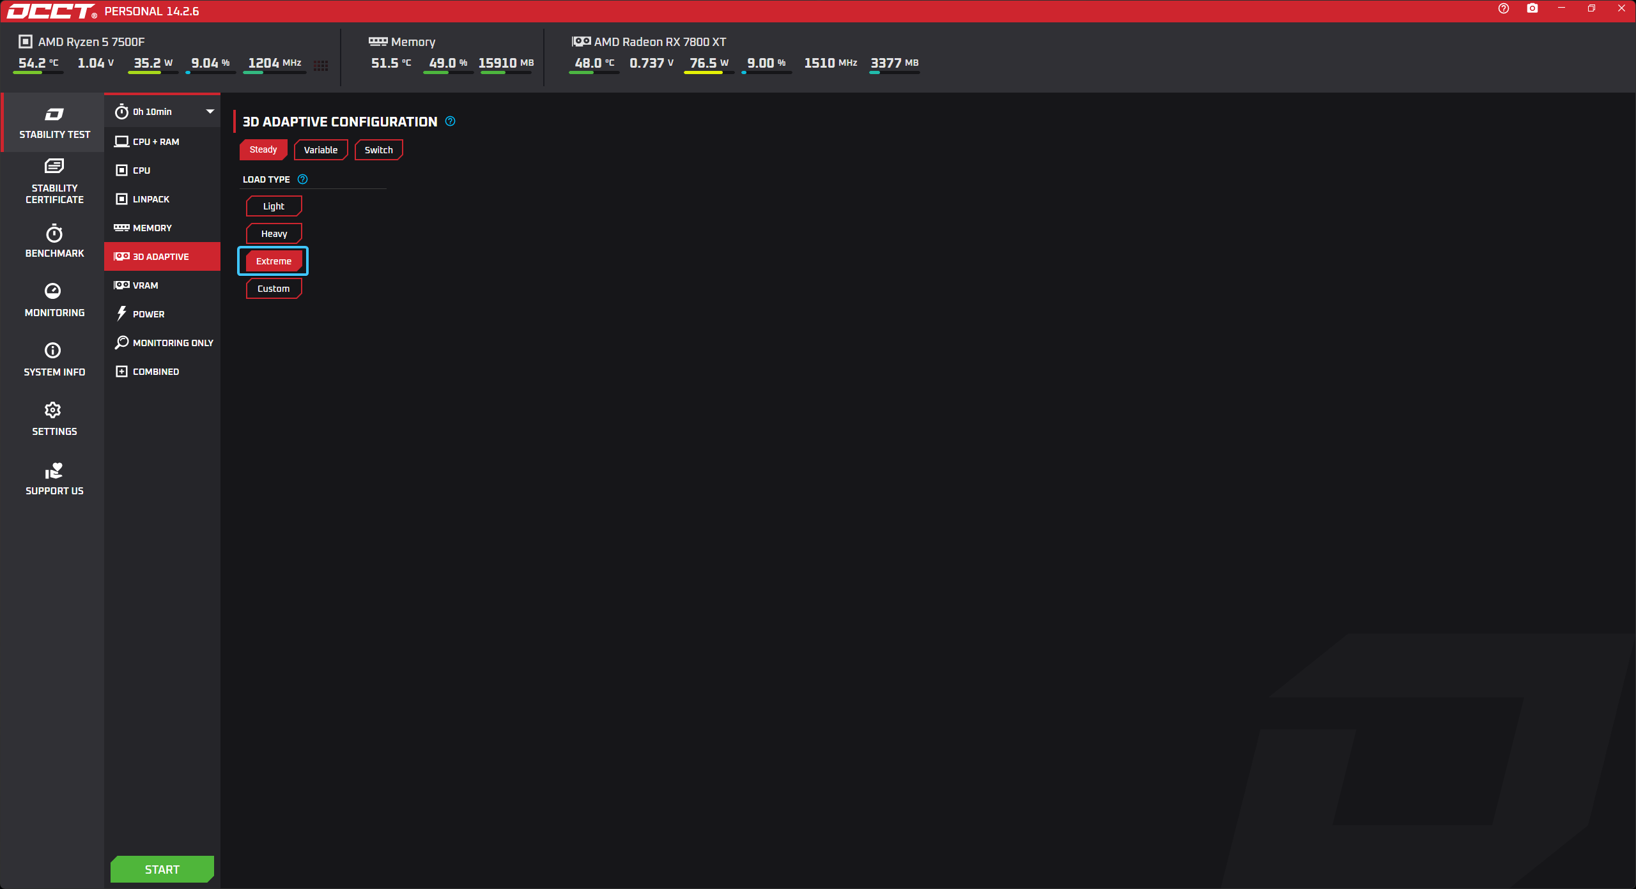Viewport: 1636px width, 889px height.
Task: Select the Linpack test
Action: [x=151, y=199]
